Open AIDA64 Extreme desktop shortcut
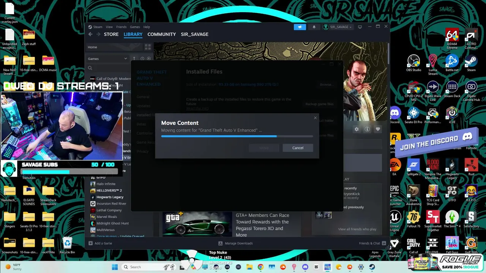The width and height of the screenshot is (486, 273). coord(452,39)
